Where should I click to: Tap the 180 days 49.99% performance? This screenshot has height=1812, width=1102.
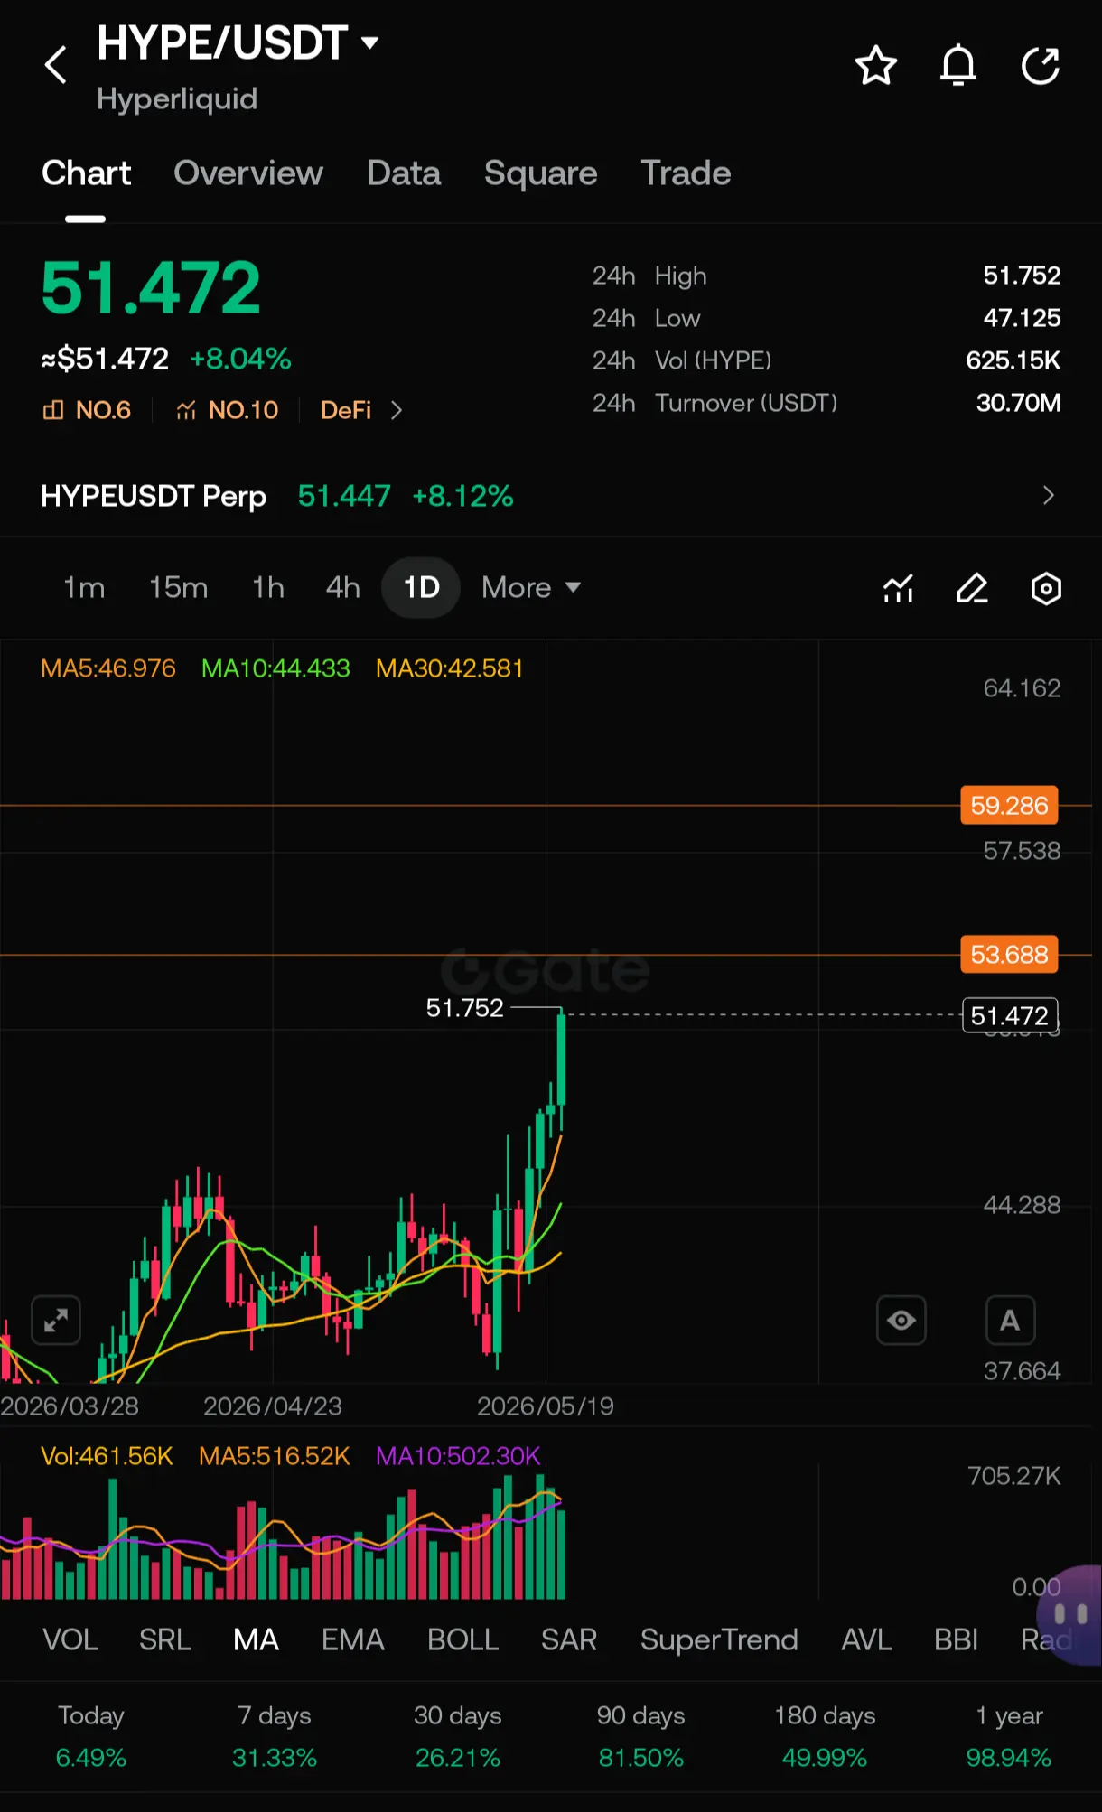825,1736
